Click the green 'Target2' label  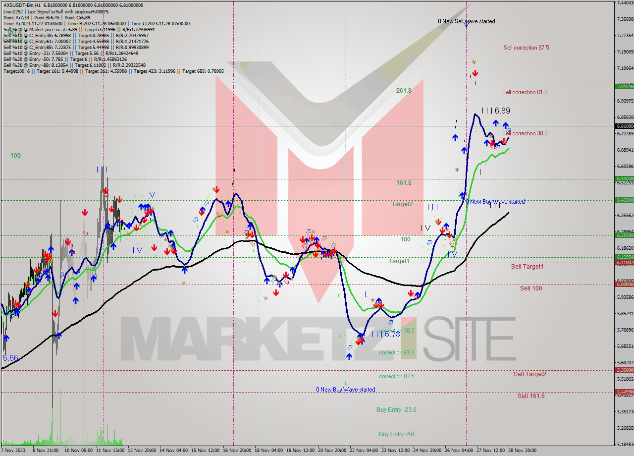402,204
